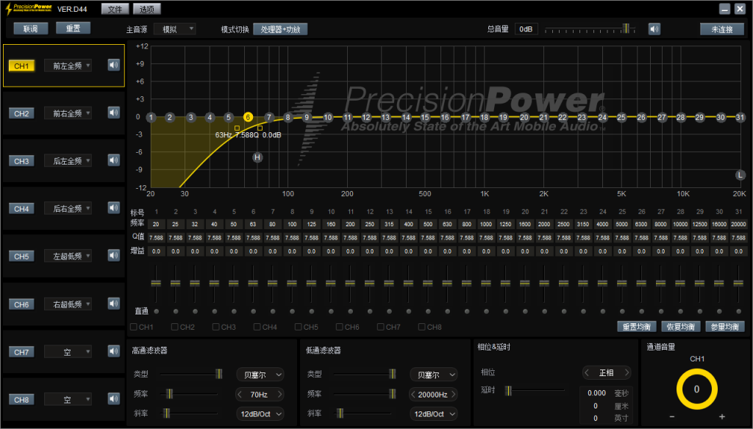The image size is (753, 429).
Task: Switch to channel with CH2 button
Action: coord(21,114)
